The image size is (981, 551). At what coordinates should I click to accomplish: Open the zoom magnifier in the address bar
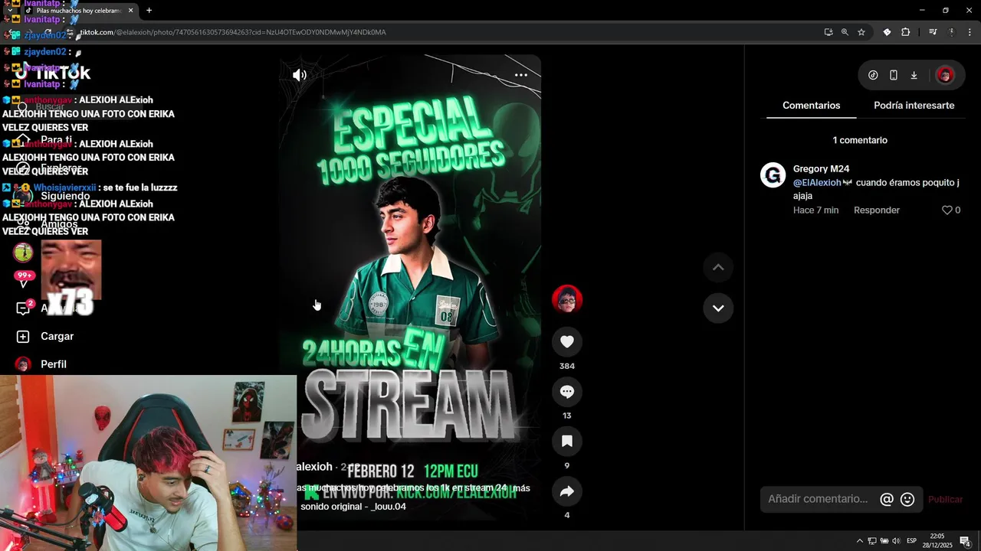pyautogui.click(x=845, y=32)
